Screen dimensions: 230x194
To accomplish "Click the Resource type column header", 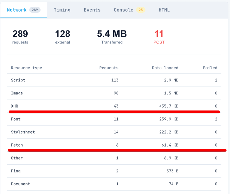I will click(26, 68).
